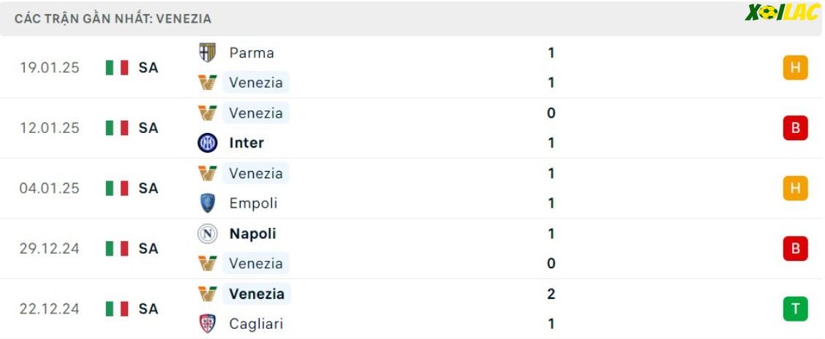Click Venezia crest in the 19.01.25 match

207,83
